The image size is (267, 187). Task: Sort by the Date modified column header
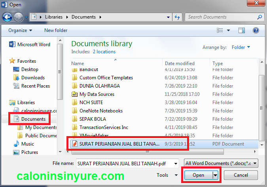pyautogui.click(x=186, y=64)
